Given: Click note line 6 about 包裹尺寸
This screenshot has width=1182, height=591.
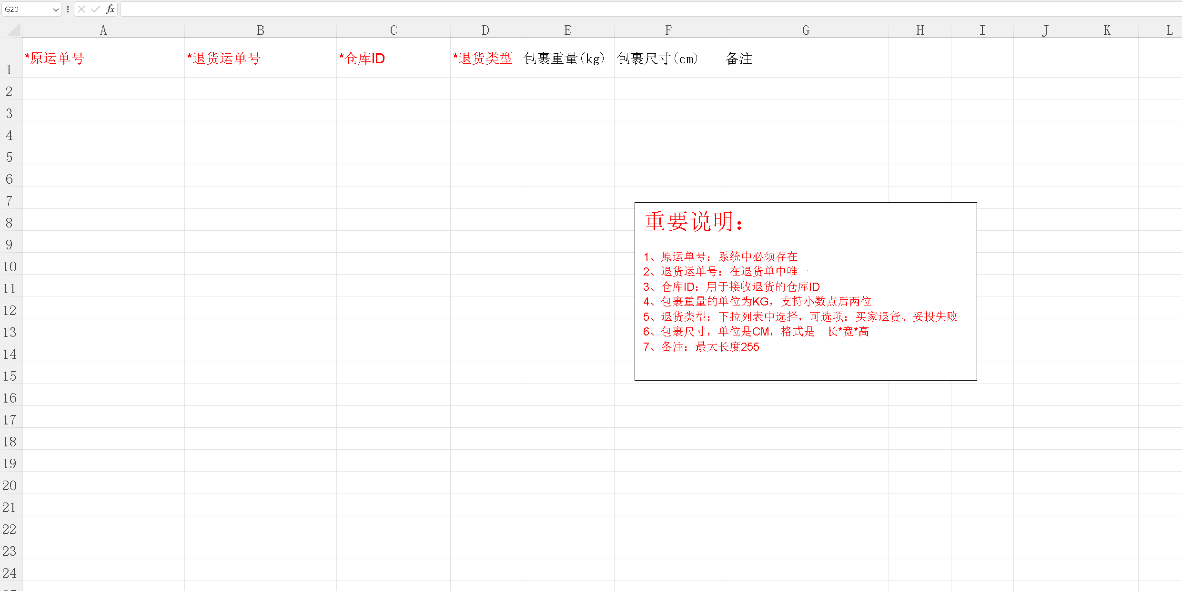Looking at the screenshot, I should [756, 331].
